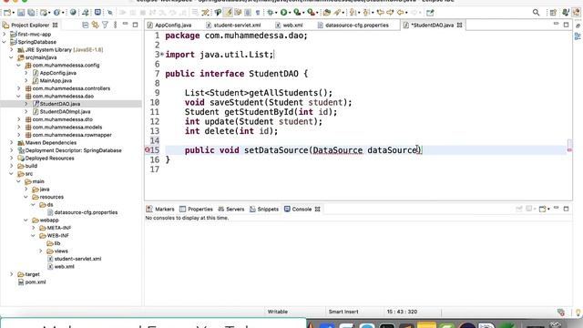The width and height of the screenshot is (583, 328).
Task: Expand the first-mvc-app project
Action: pyautogui.click(x=4, y=35)
